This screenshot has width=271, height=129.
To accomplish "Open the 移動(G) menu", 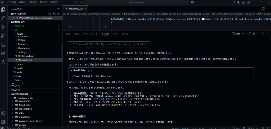I will coord(54,2).
